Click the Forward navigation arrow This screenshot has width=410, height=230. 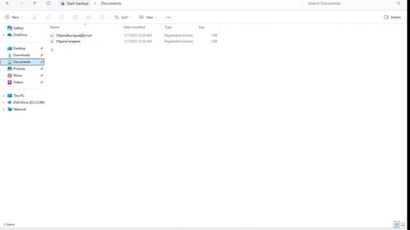tap(21, 3)
